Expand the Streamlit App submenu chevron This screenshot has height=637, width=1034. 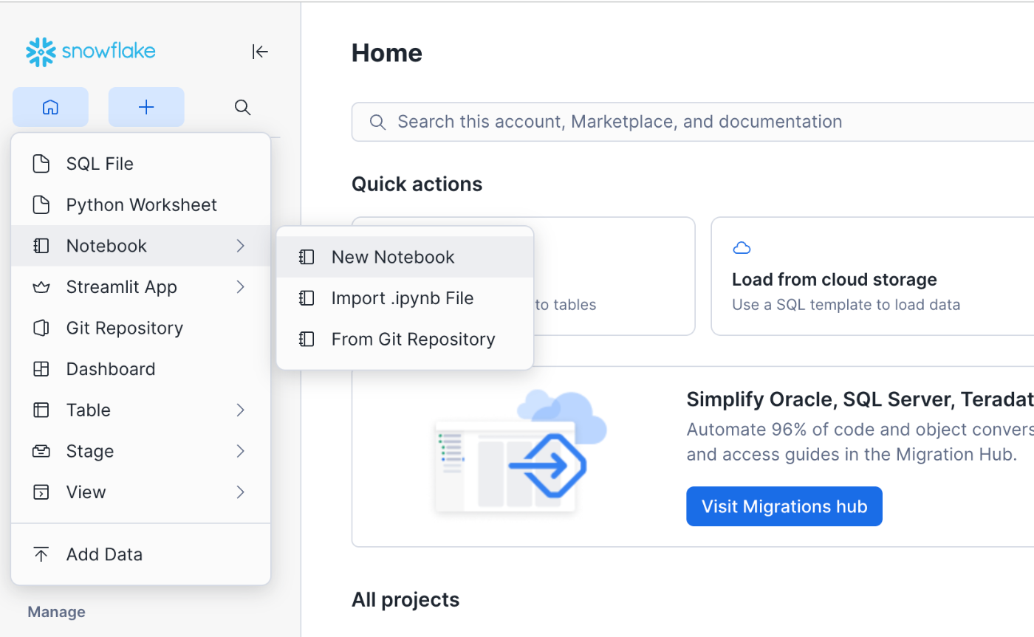[x=240, y=287]
